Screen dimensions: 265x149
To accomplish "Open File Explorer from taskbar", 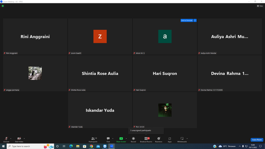I will (78, 146).
